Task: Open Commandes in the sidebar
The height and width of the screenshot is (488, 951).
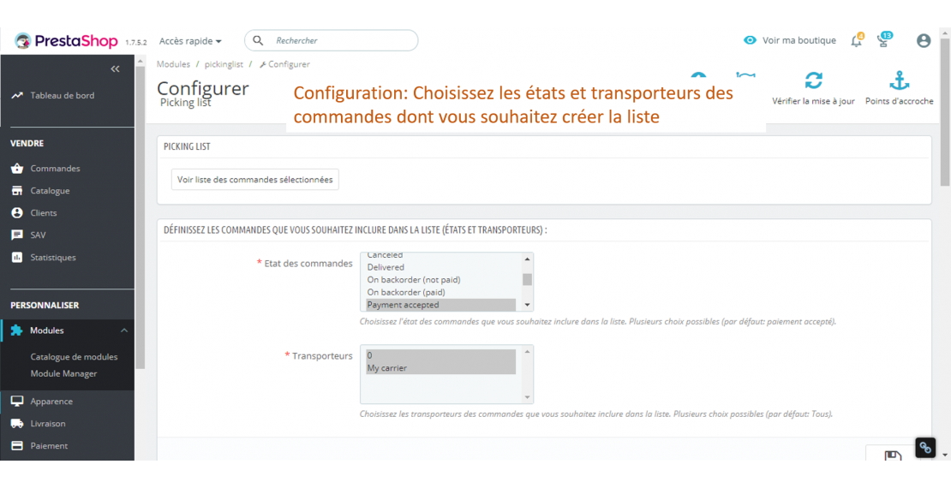Action: [x=55, y=169]
